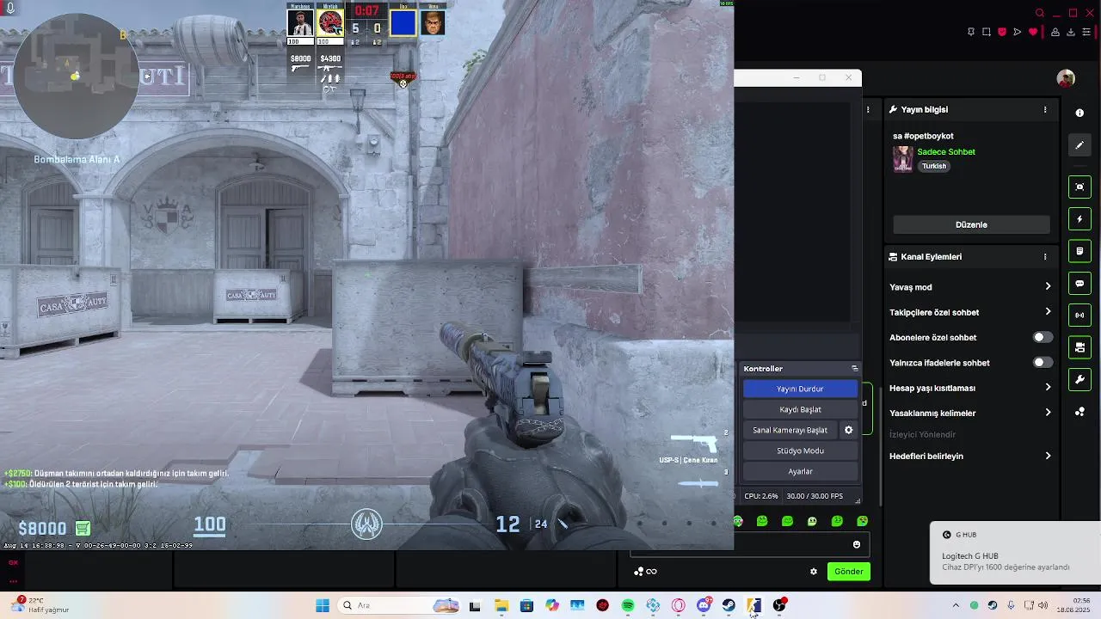
Task: Open OBS Studio from the taskbar
Action: point(779,606)
